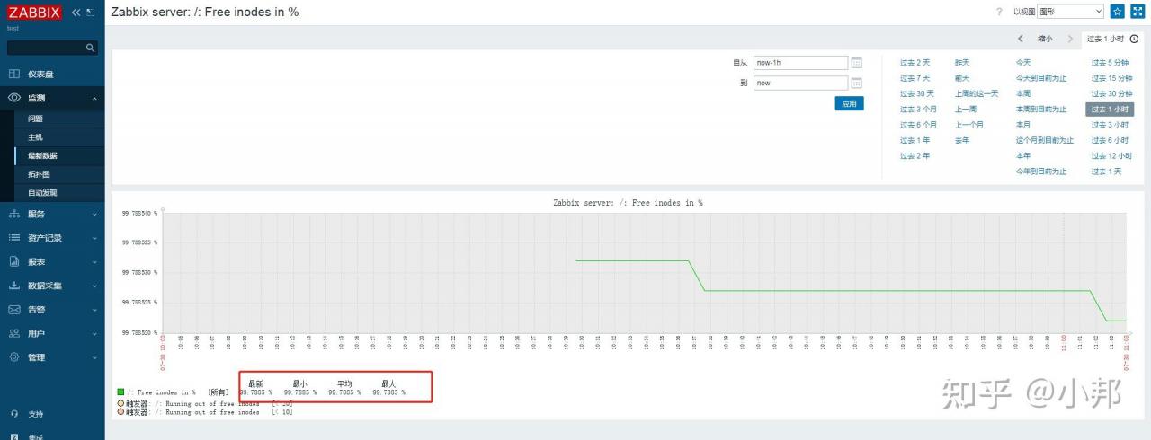The image size is (1151, 440).
Task: Expand the 数据采集 menu section
Action: point(52,286)
